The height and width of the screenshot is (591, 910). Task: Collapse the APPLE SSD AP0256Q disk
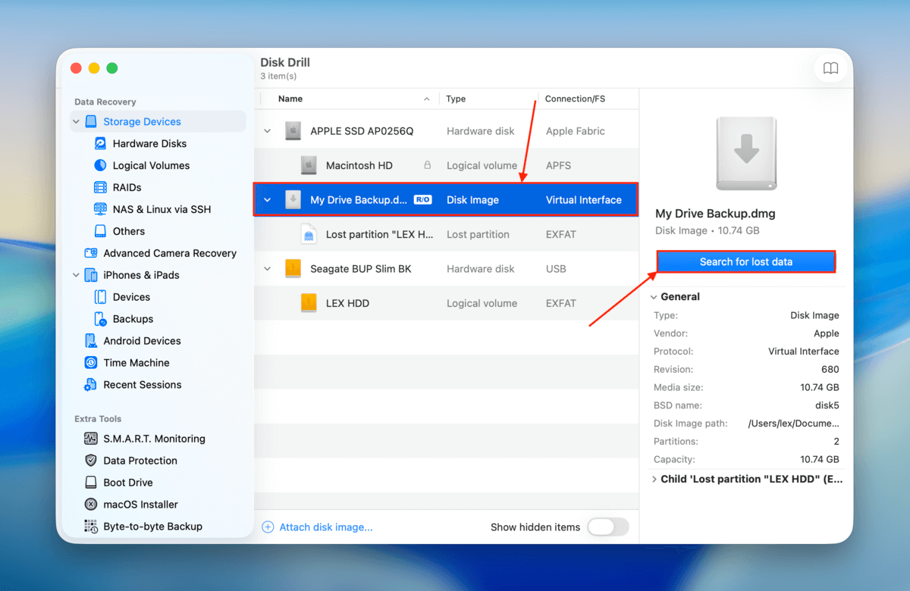[x=267, y=130]
